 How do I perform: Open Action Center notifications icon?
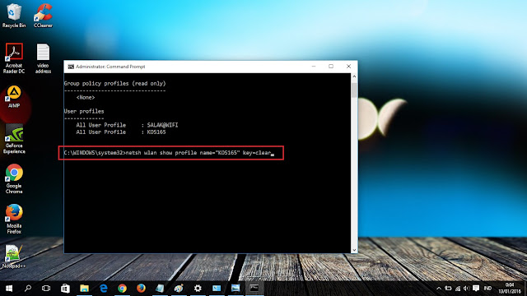point(476,289)
